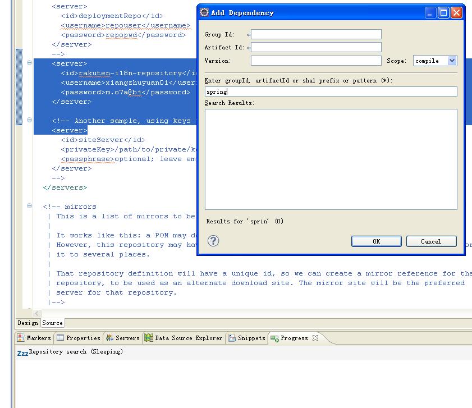Focus the Artifact Id text field
This screenshot has width=472, height=408.
point(316,48)
